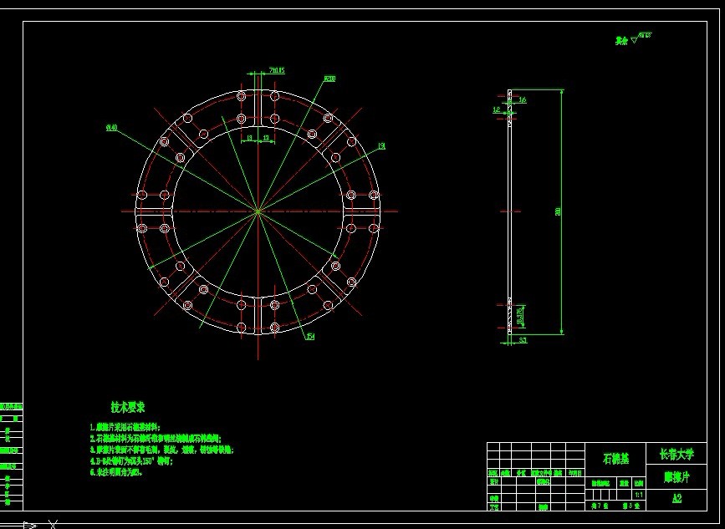The width and height of the screenshot is (725, 529).
Task: Select the part name "摩擦片"
Action: click(x=676, y=477)
